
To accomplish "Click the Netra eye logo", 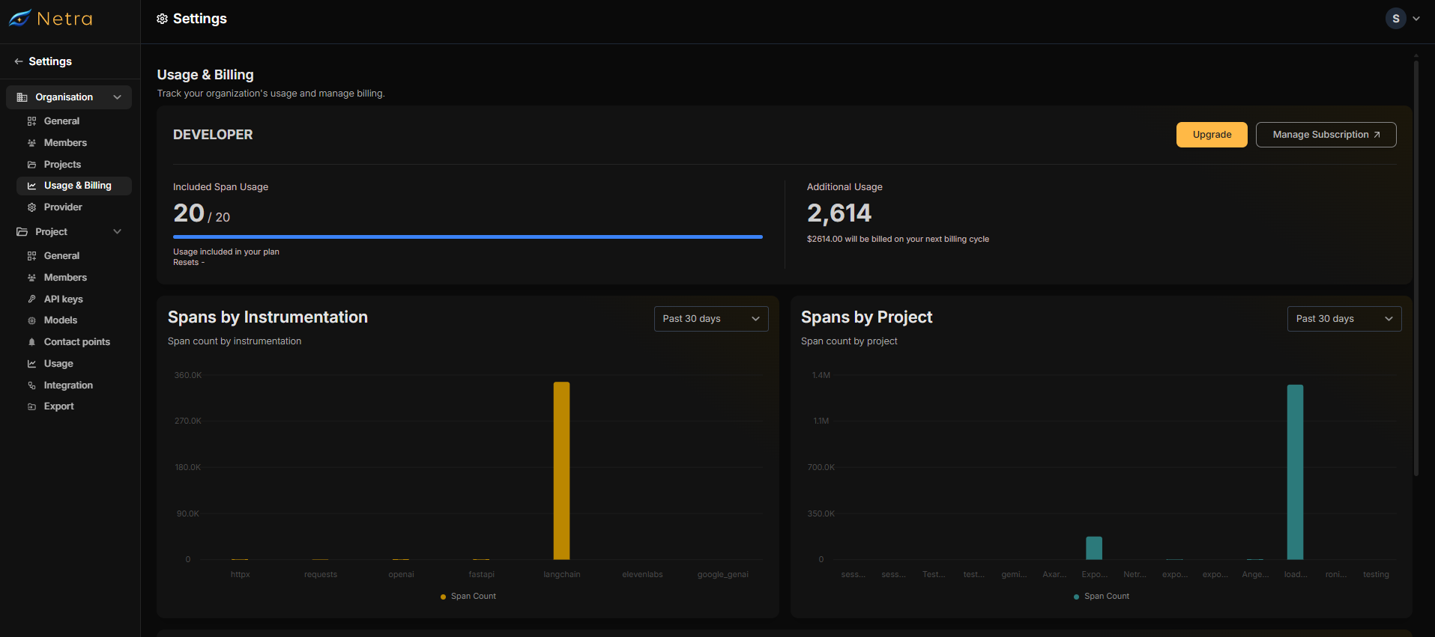I will (19, 18).
